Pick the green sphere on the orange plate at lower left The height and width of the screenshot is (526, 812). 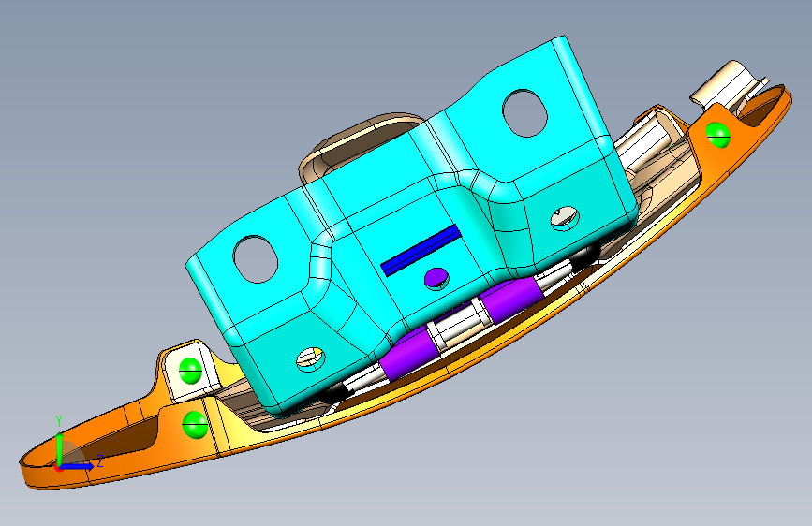[195, 425]
